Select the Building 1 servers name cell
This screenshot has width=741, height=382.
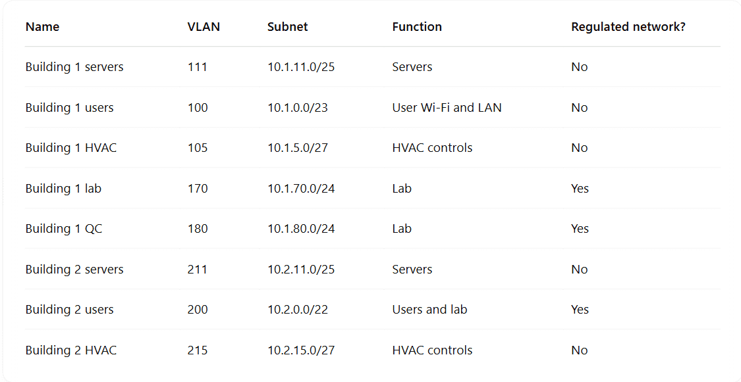tap(74, 67)
